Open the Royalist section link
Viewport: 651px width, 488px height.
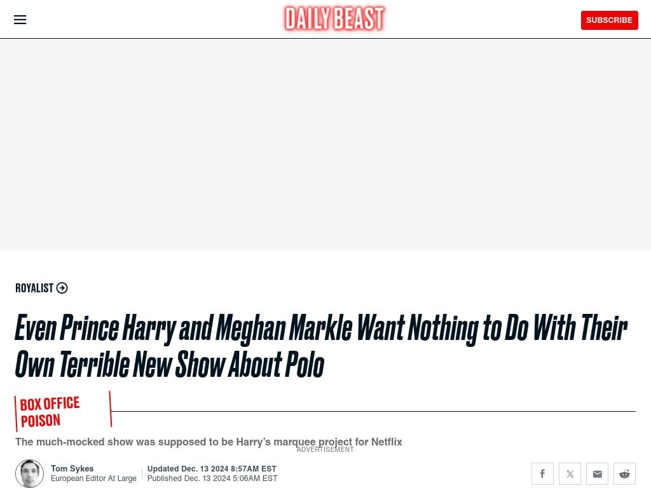(34, 288)
